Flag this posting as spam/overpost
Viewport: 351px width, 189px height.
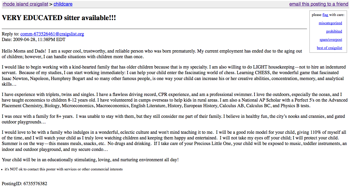(x=331, y=40)
